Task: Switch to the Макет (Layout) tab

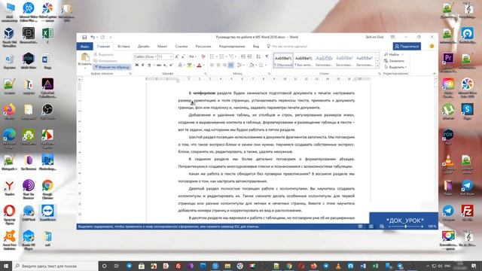Action: [x=163, y=47]
